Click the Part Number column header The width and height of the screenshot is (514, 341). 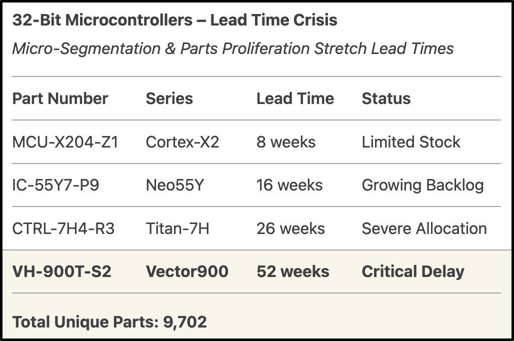[x=60, y=98]
